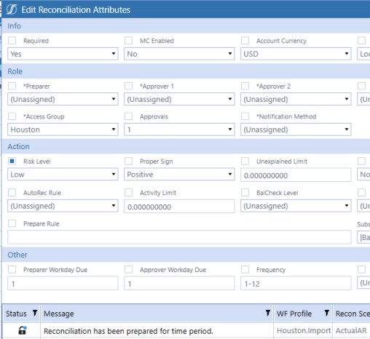
Task: Check the Proper Sign checkbox
Action: pyautogui.click(x=128, y=161)
